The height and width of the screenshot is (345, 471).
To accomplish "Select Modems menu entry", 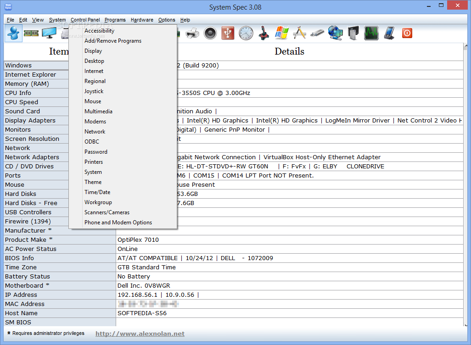I will coord(123,122).
